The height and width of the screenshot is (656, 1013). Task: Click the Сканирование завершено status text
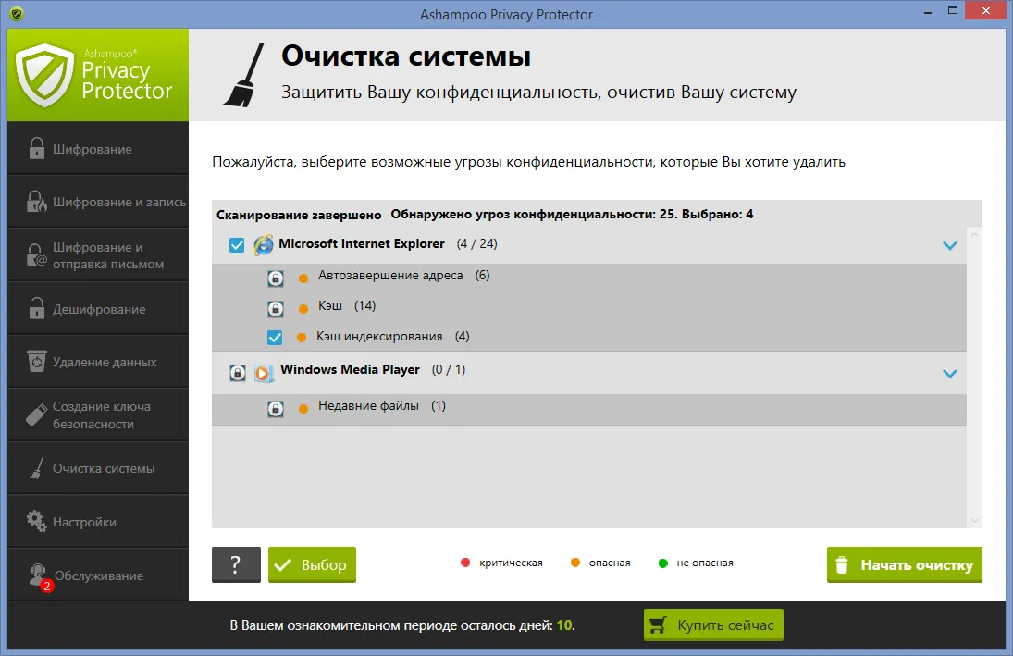299,216
